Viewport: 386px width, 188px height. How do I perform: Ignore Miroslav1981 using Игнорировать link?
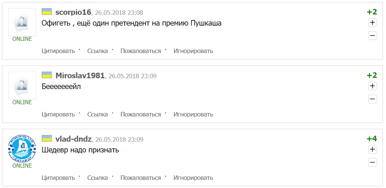click(193, 114)
